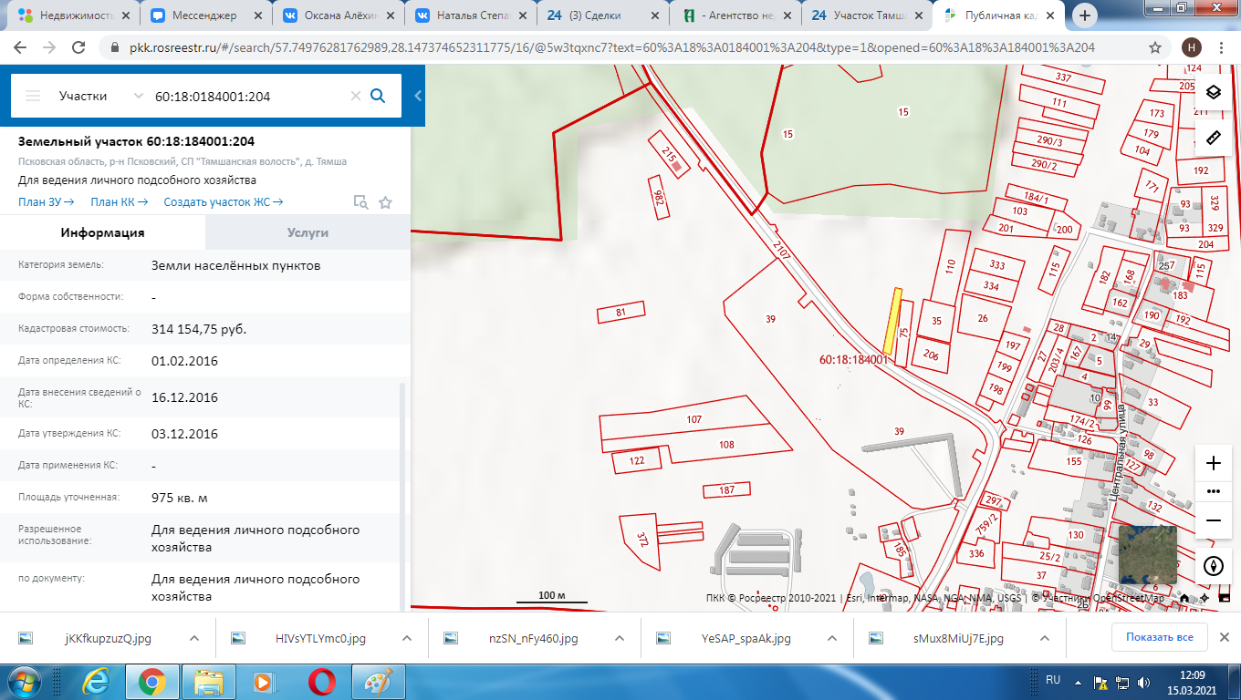Click the browser address bar
1241x700 pixels.
[611, 47]
